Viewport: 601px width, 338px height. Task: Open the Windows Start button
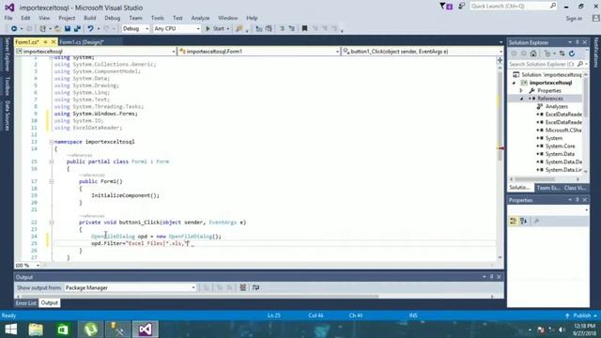(10, 330)
